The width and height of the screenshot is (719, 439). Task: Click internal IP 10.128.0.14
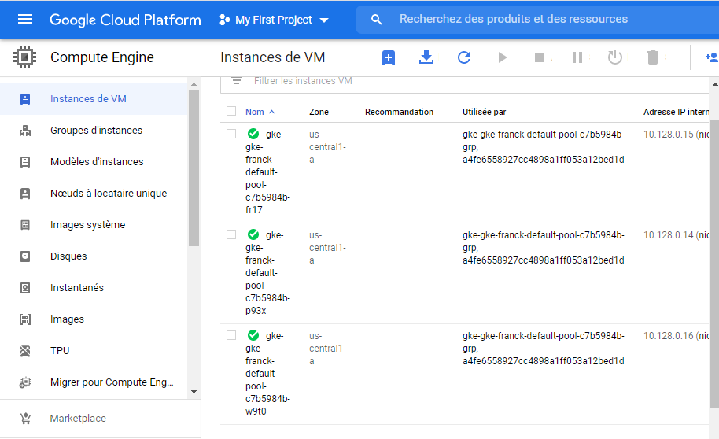click(x=668, y=235)
